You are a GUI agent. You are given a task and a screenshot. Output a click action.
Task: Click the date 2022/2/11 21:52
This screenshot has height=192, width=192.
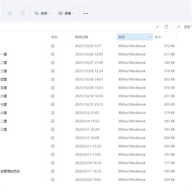click(x=88, y=146)
